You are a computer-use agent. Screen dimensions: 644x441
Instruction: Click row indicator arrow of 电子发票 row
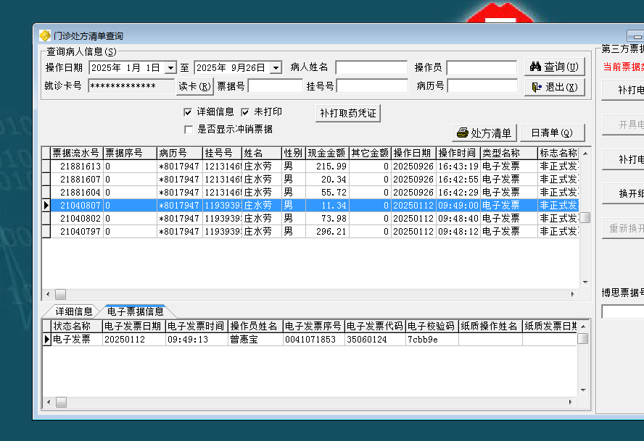[47, 340]
